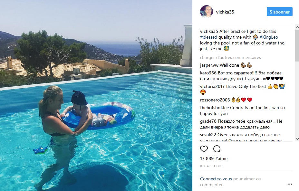299x191 pixels.
Task: Open the vichka35 username in the header
Action: click(x=225, y=12)
